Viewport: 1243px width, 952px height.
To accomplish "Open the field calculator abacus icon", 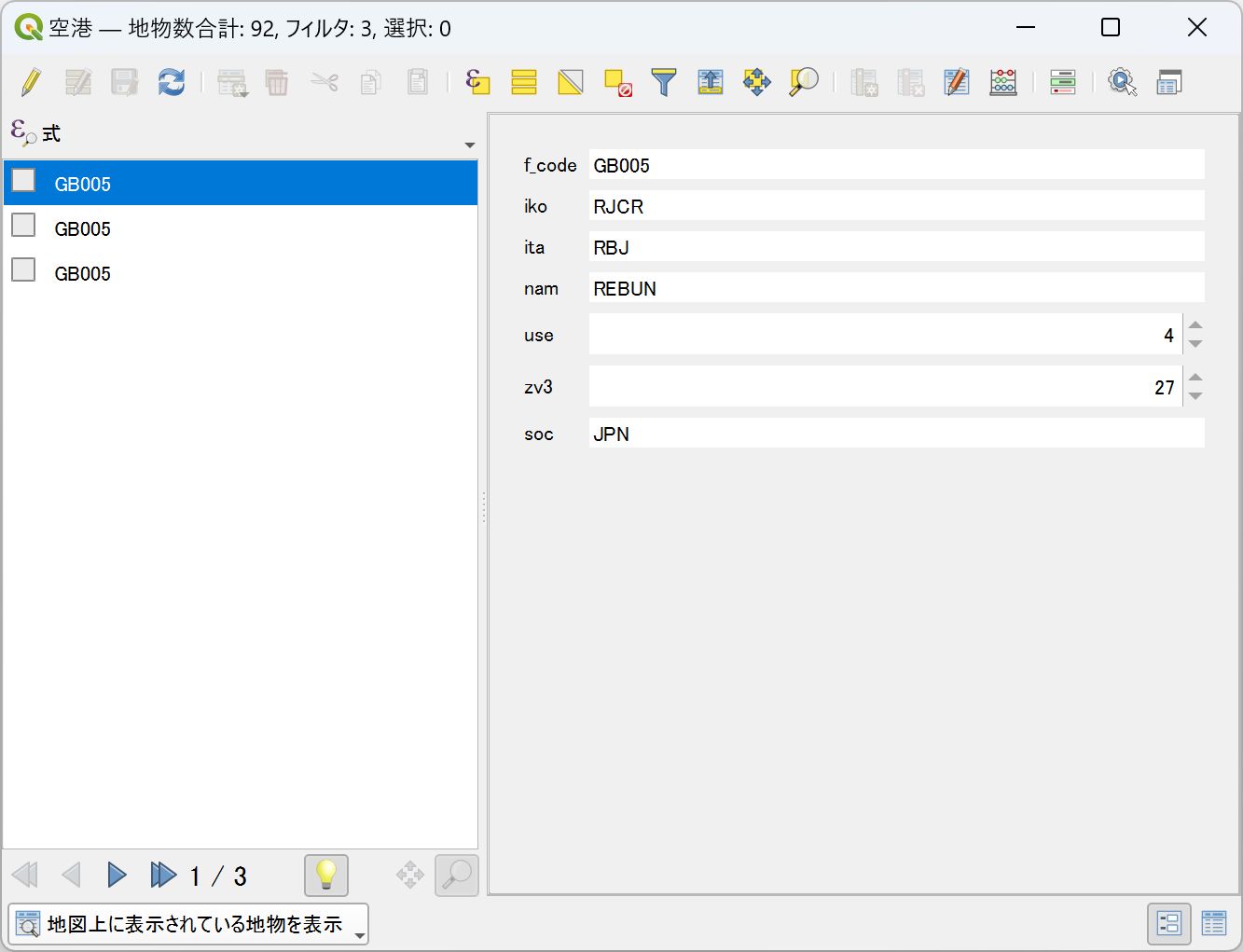I will coord(1003,82).
